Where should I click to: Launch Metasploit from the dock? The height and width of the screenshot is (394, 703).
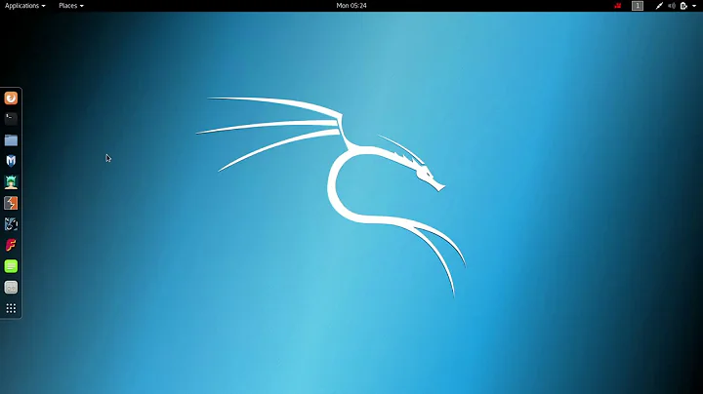[x=11, y=161]
